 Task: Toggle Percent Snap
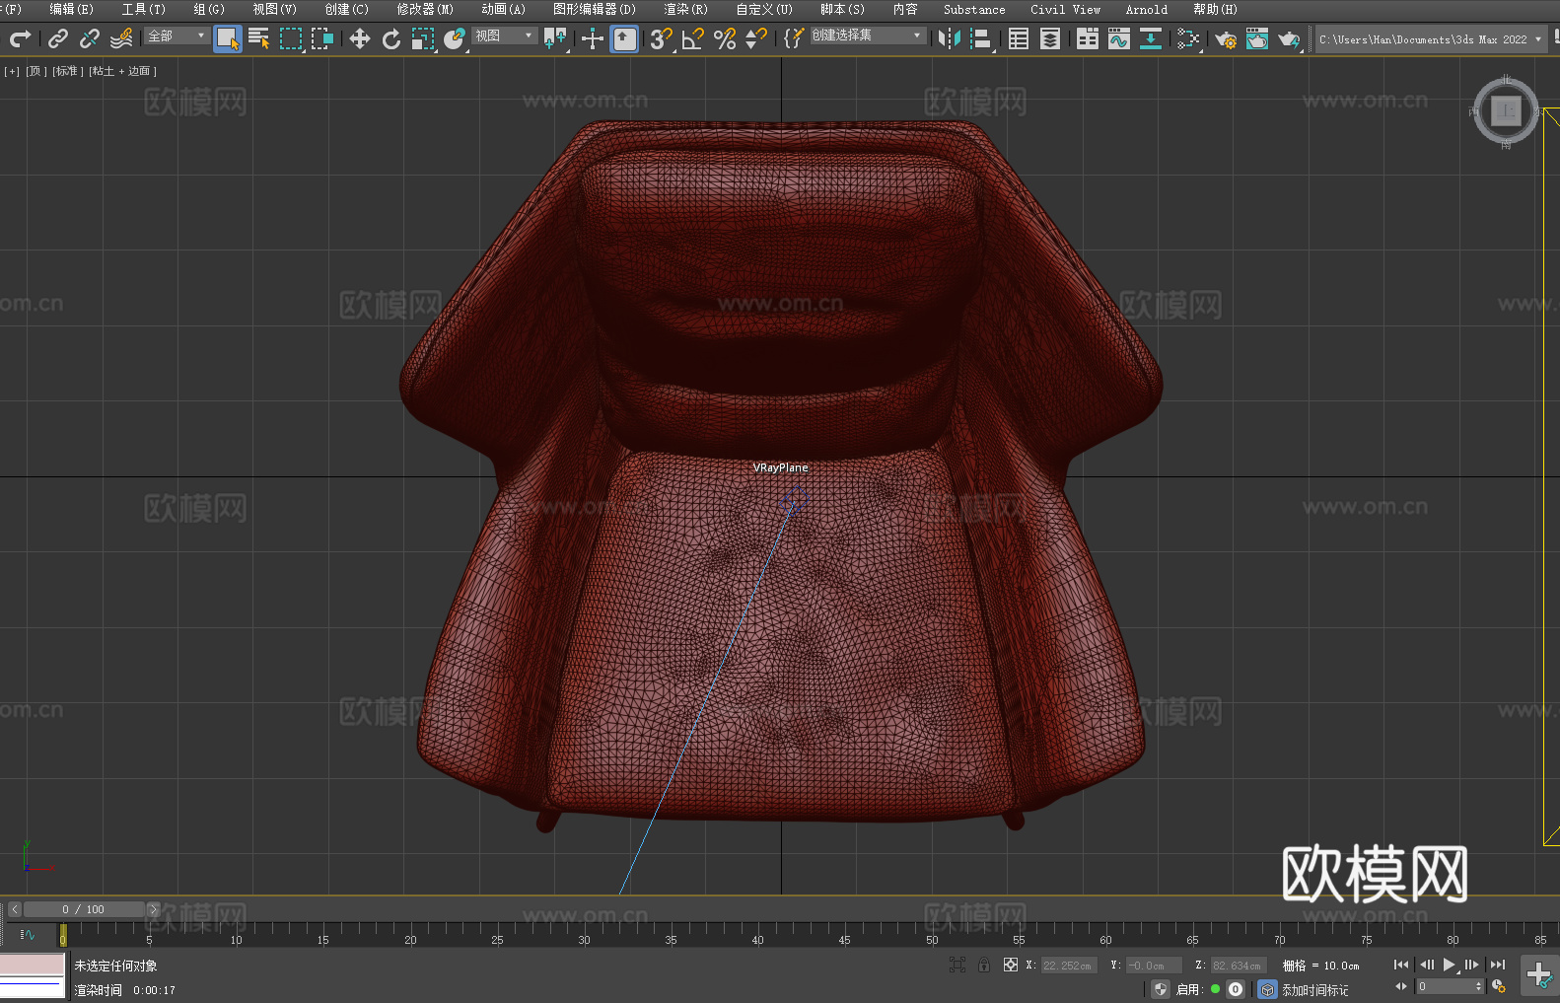[x=725, y=38]
